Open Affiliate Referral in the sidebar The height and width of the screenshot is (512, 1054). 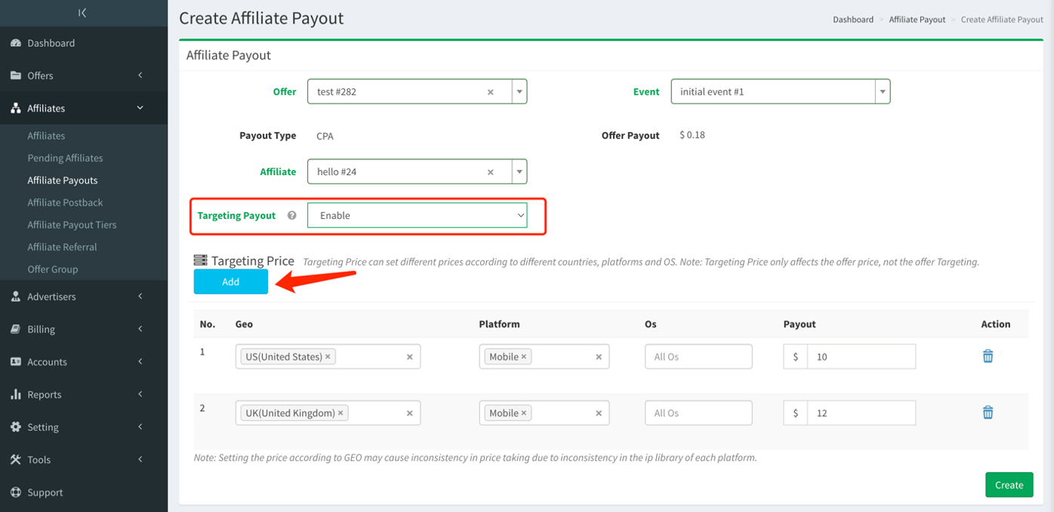click(x=62, y=247)
